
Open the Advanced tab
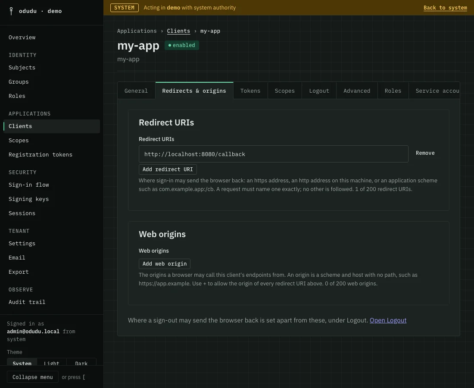[357, 91]
